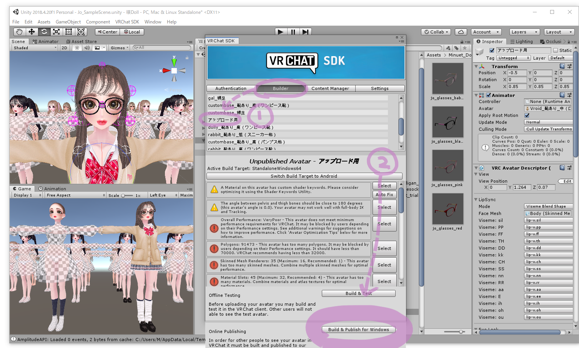Image resolution: width=579 pixels, height=348 pixels.
Task: Open VRC Avatar Descriptor help icon
Action: point(562,168)
